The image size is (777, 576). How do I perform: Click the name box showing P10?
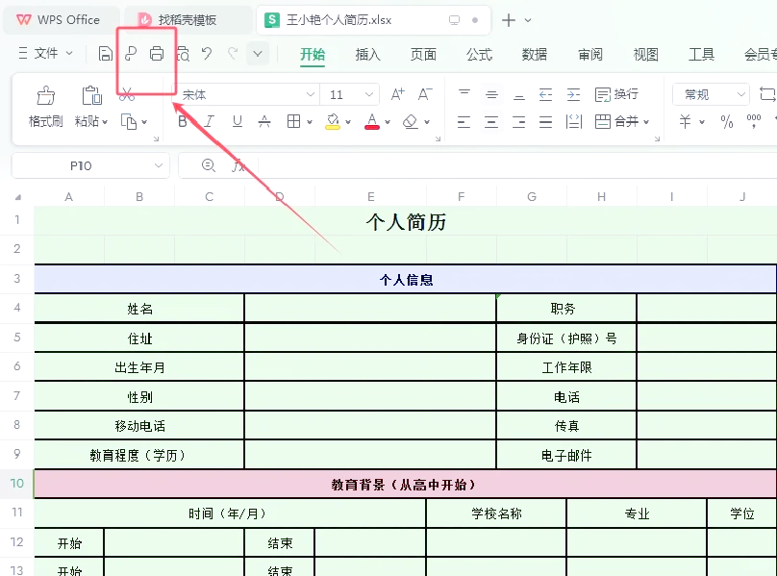click(x=82, y=165)
